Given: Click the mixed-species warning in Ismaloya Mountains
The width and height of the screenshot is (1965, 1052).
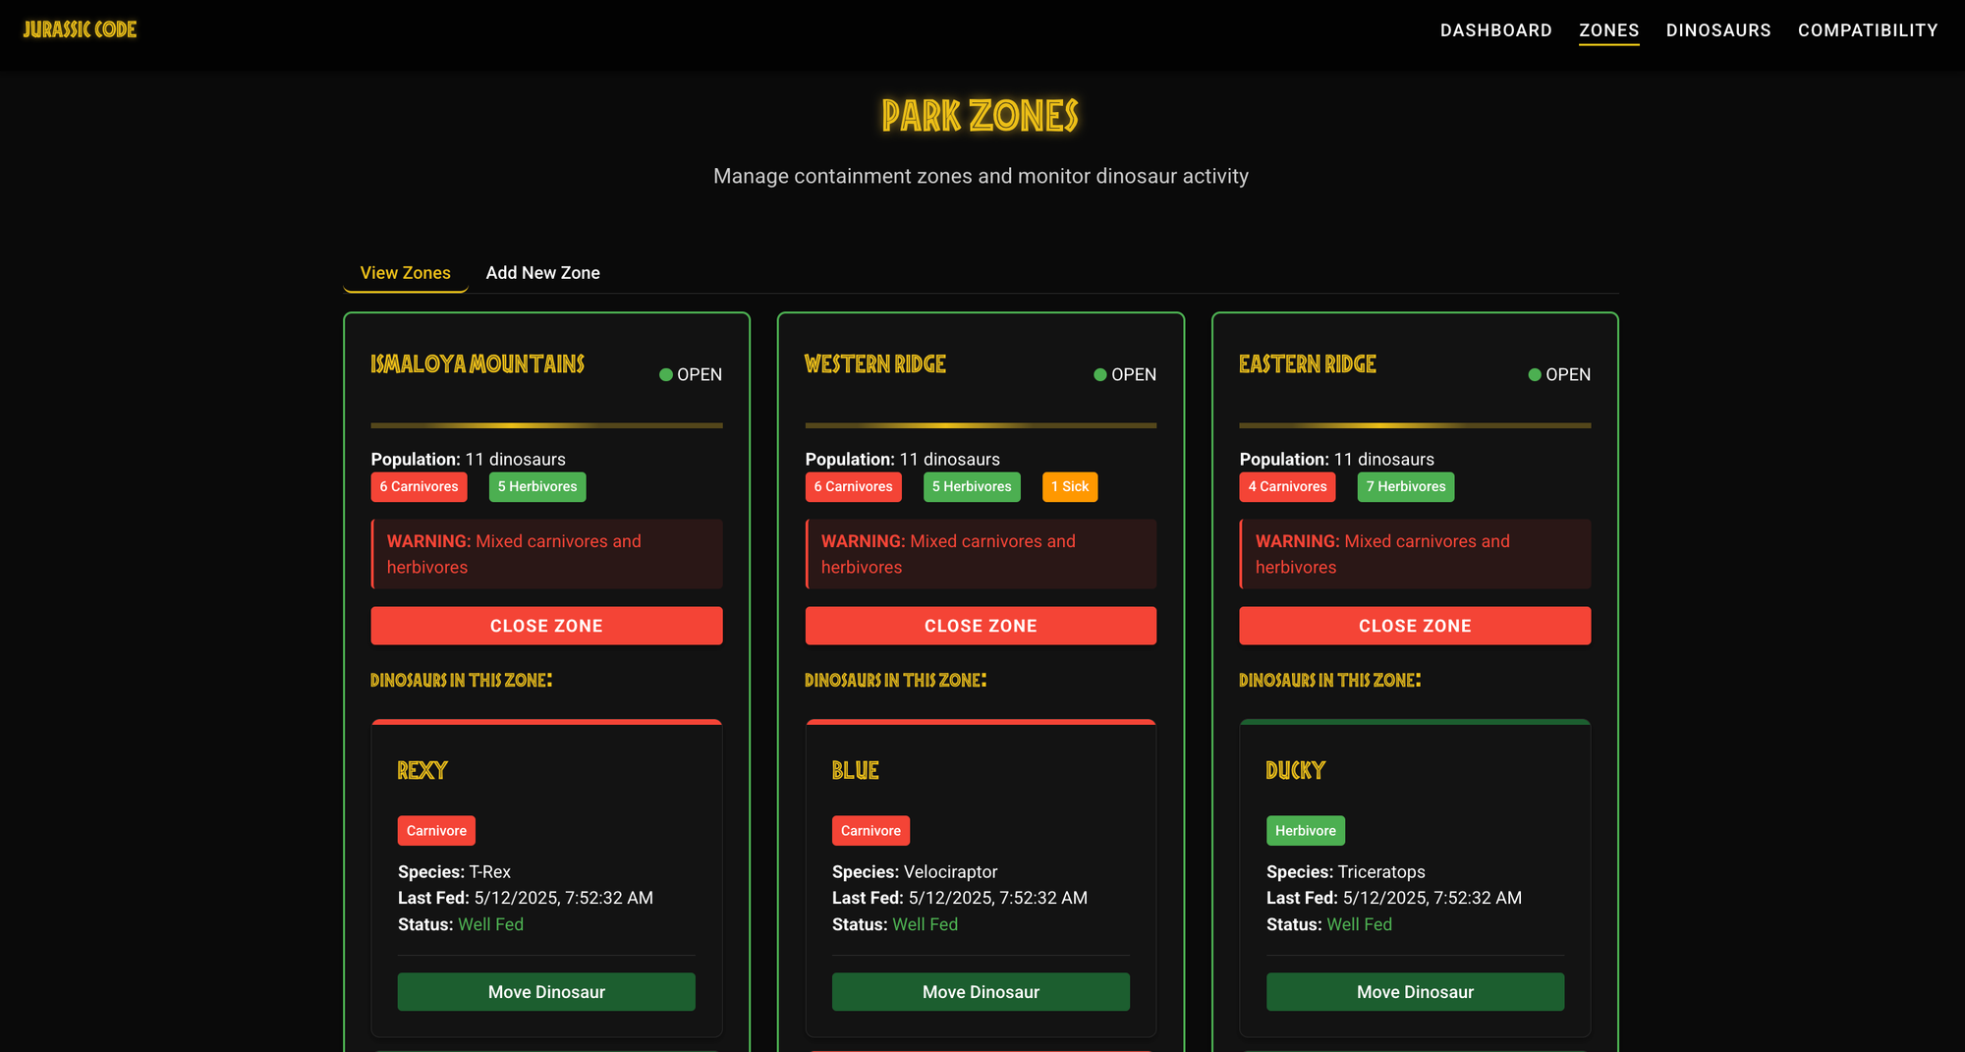Looking at the screenshot, I should [x=546, y=554].
